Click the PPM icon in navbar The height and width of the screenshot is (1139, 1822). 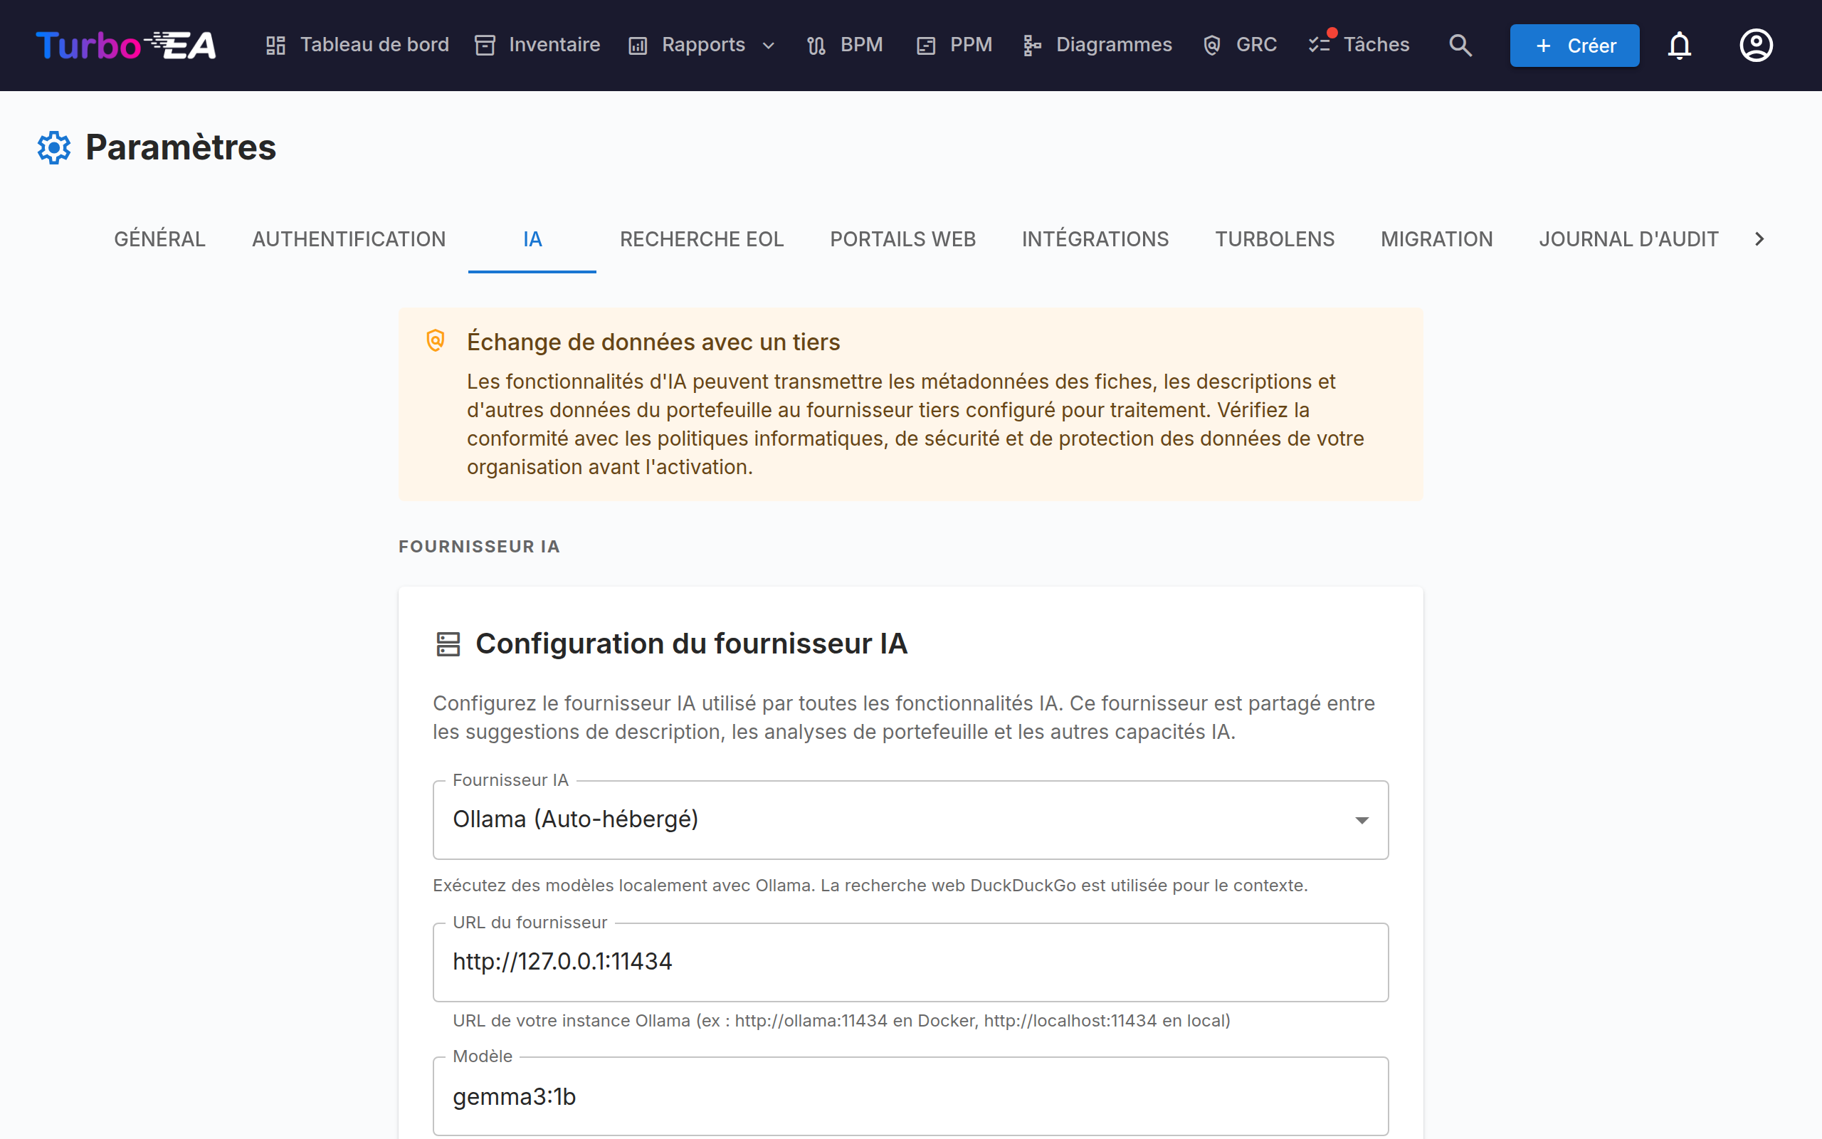926,46
